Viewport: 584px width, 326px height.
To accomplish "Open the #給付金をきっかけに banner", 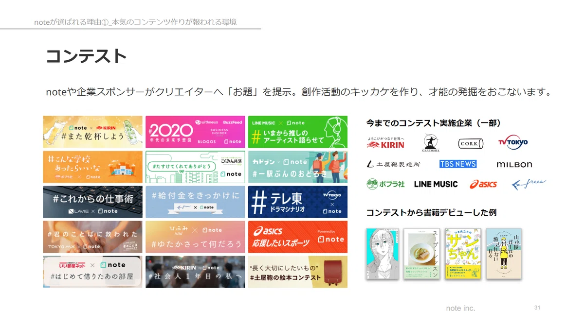I will (195, 202).
